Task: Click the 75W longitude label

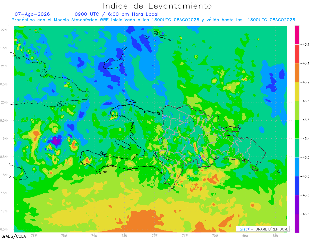Action: click(x=64, y=235)
